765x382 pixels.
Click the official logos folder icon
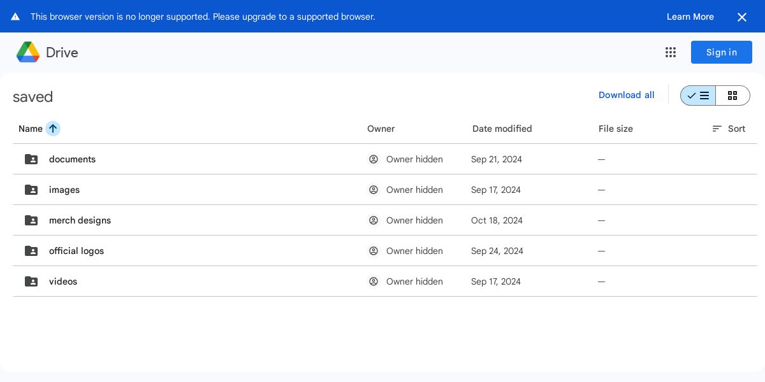point(31,251)
